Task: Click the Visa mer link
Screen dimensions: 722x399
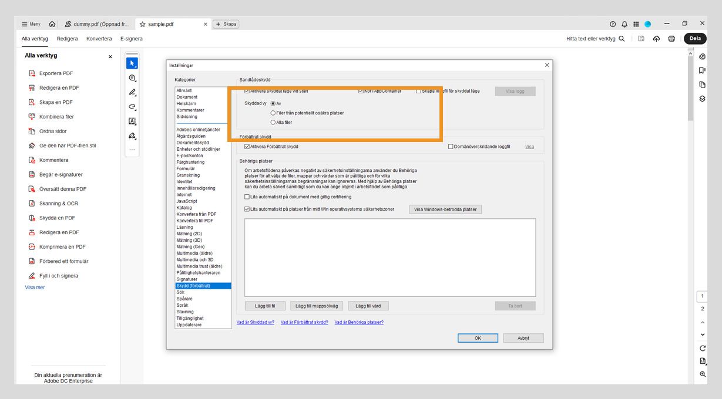Action: click(35, 288)
